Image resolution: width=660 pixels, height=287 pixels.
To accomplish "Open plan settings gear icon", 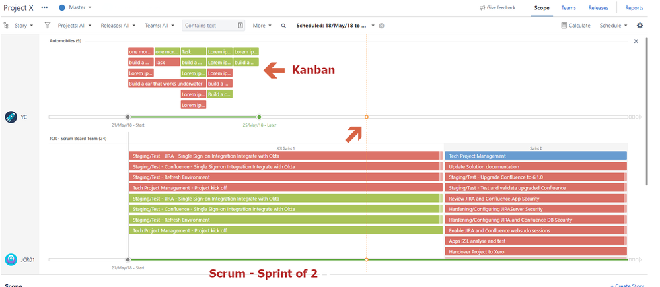I will click(640, 26).
